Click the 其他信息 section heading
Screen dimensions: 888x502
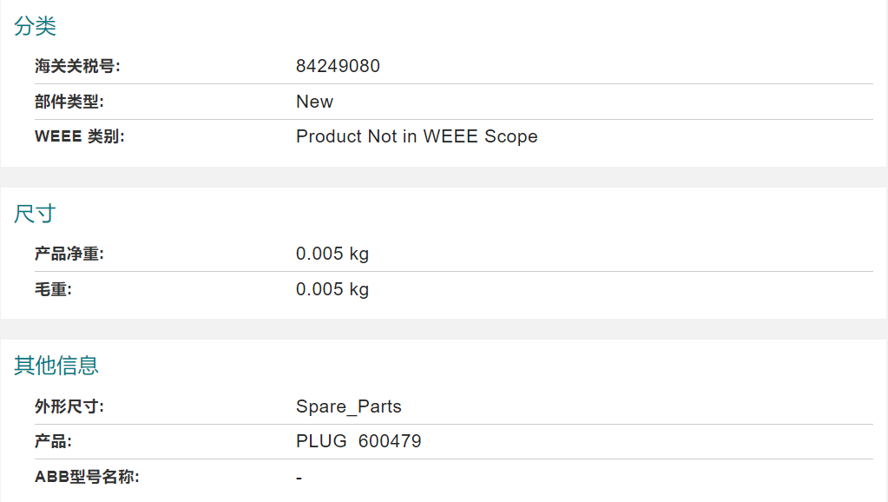[56, 366]
